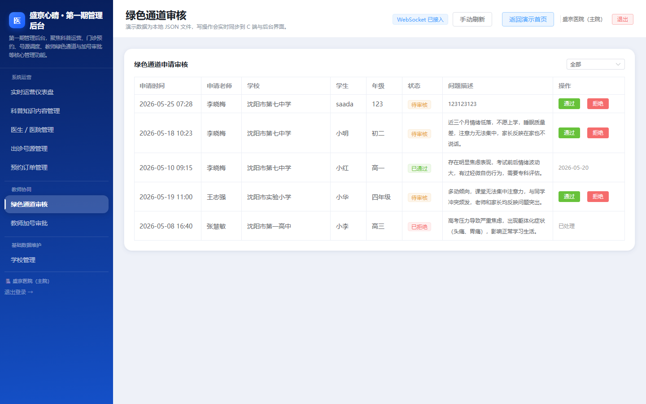This screenshot has width=646, height=404.
Task: Click the 待审核 tag in 小华 row
Action: coord(419,198)
